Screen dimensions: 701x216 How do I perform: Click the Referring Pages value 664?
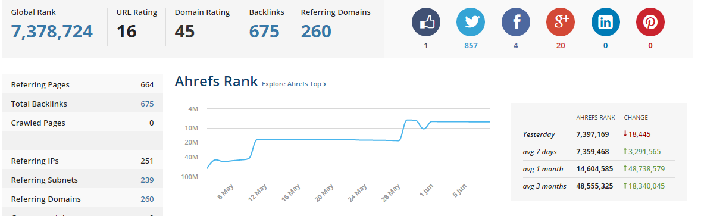click(147, 85)
